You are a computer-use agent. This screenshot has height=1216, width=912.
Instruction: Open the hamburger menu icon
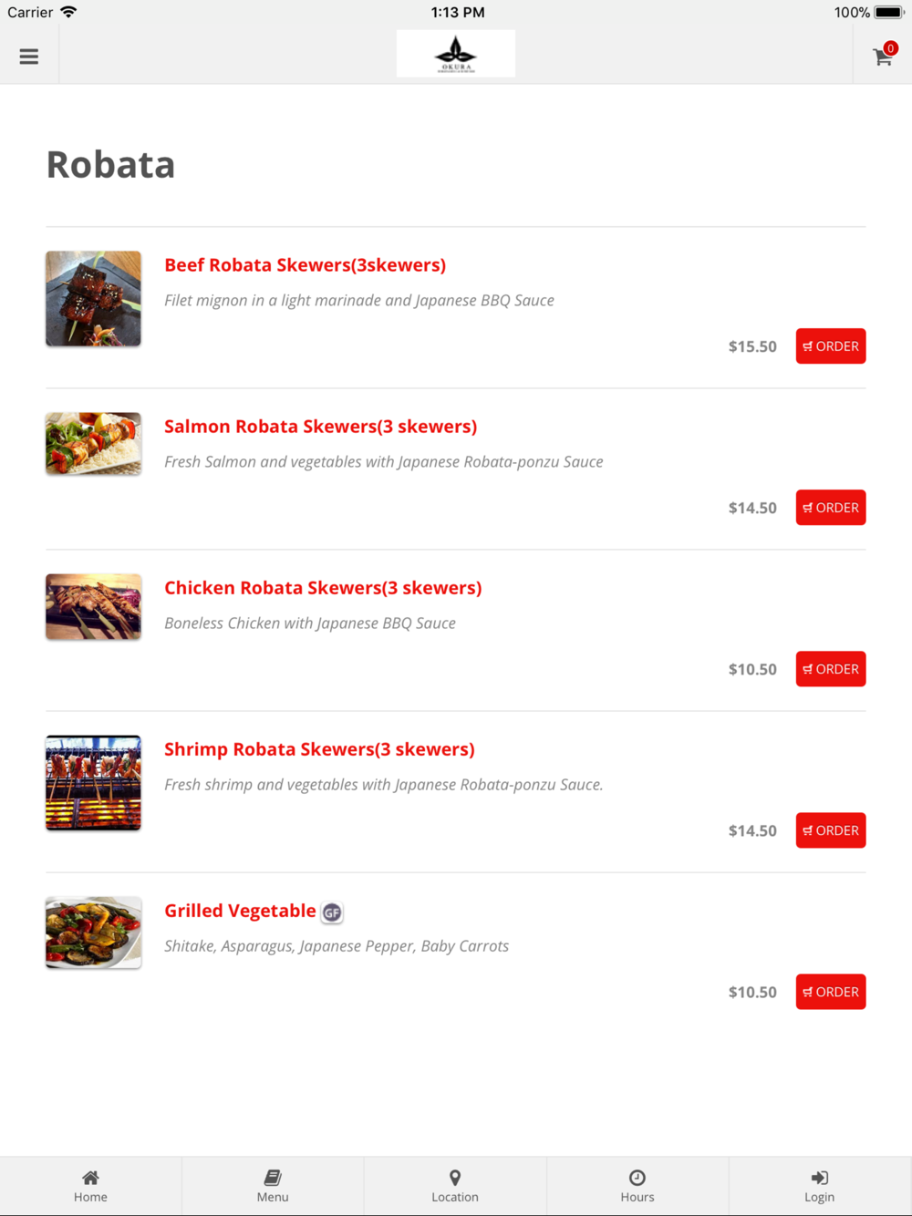pos(29,57)
